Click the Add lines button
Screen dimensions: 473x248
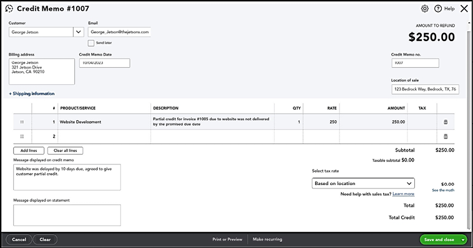coord(29,150)
